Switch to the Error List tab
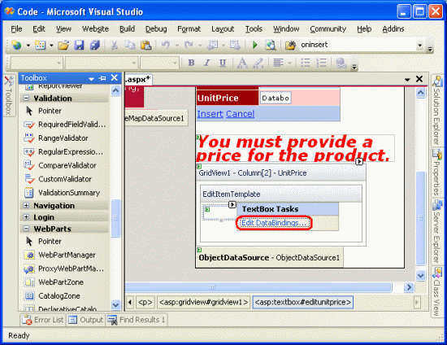Screen dimensions: 447x345 [x=43, y=320]
